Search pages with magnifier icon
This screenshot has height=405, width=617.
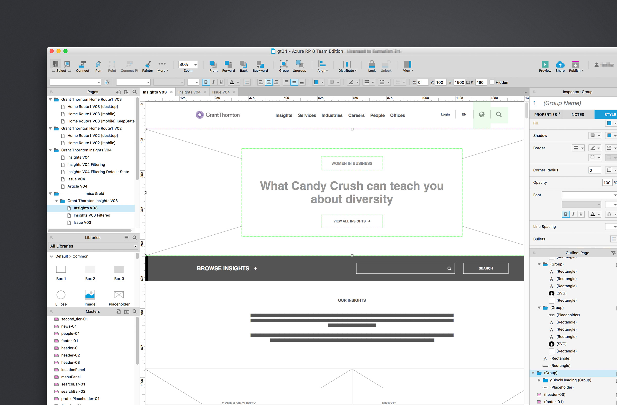pyautogui.click(x=134, y=92)
